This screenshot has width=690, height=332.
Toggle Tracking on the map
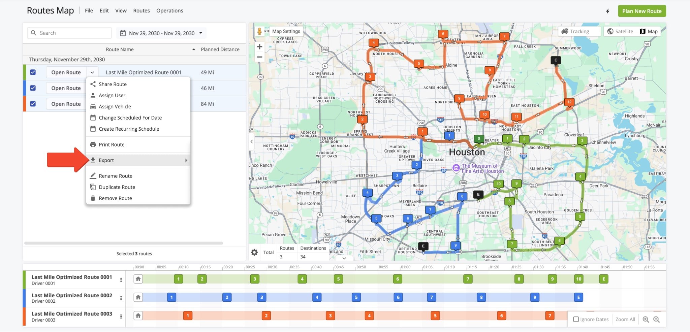tap(579, 31)
